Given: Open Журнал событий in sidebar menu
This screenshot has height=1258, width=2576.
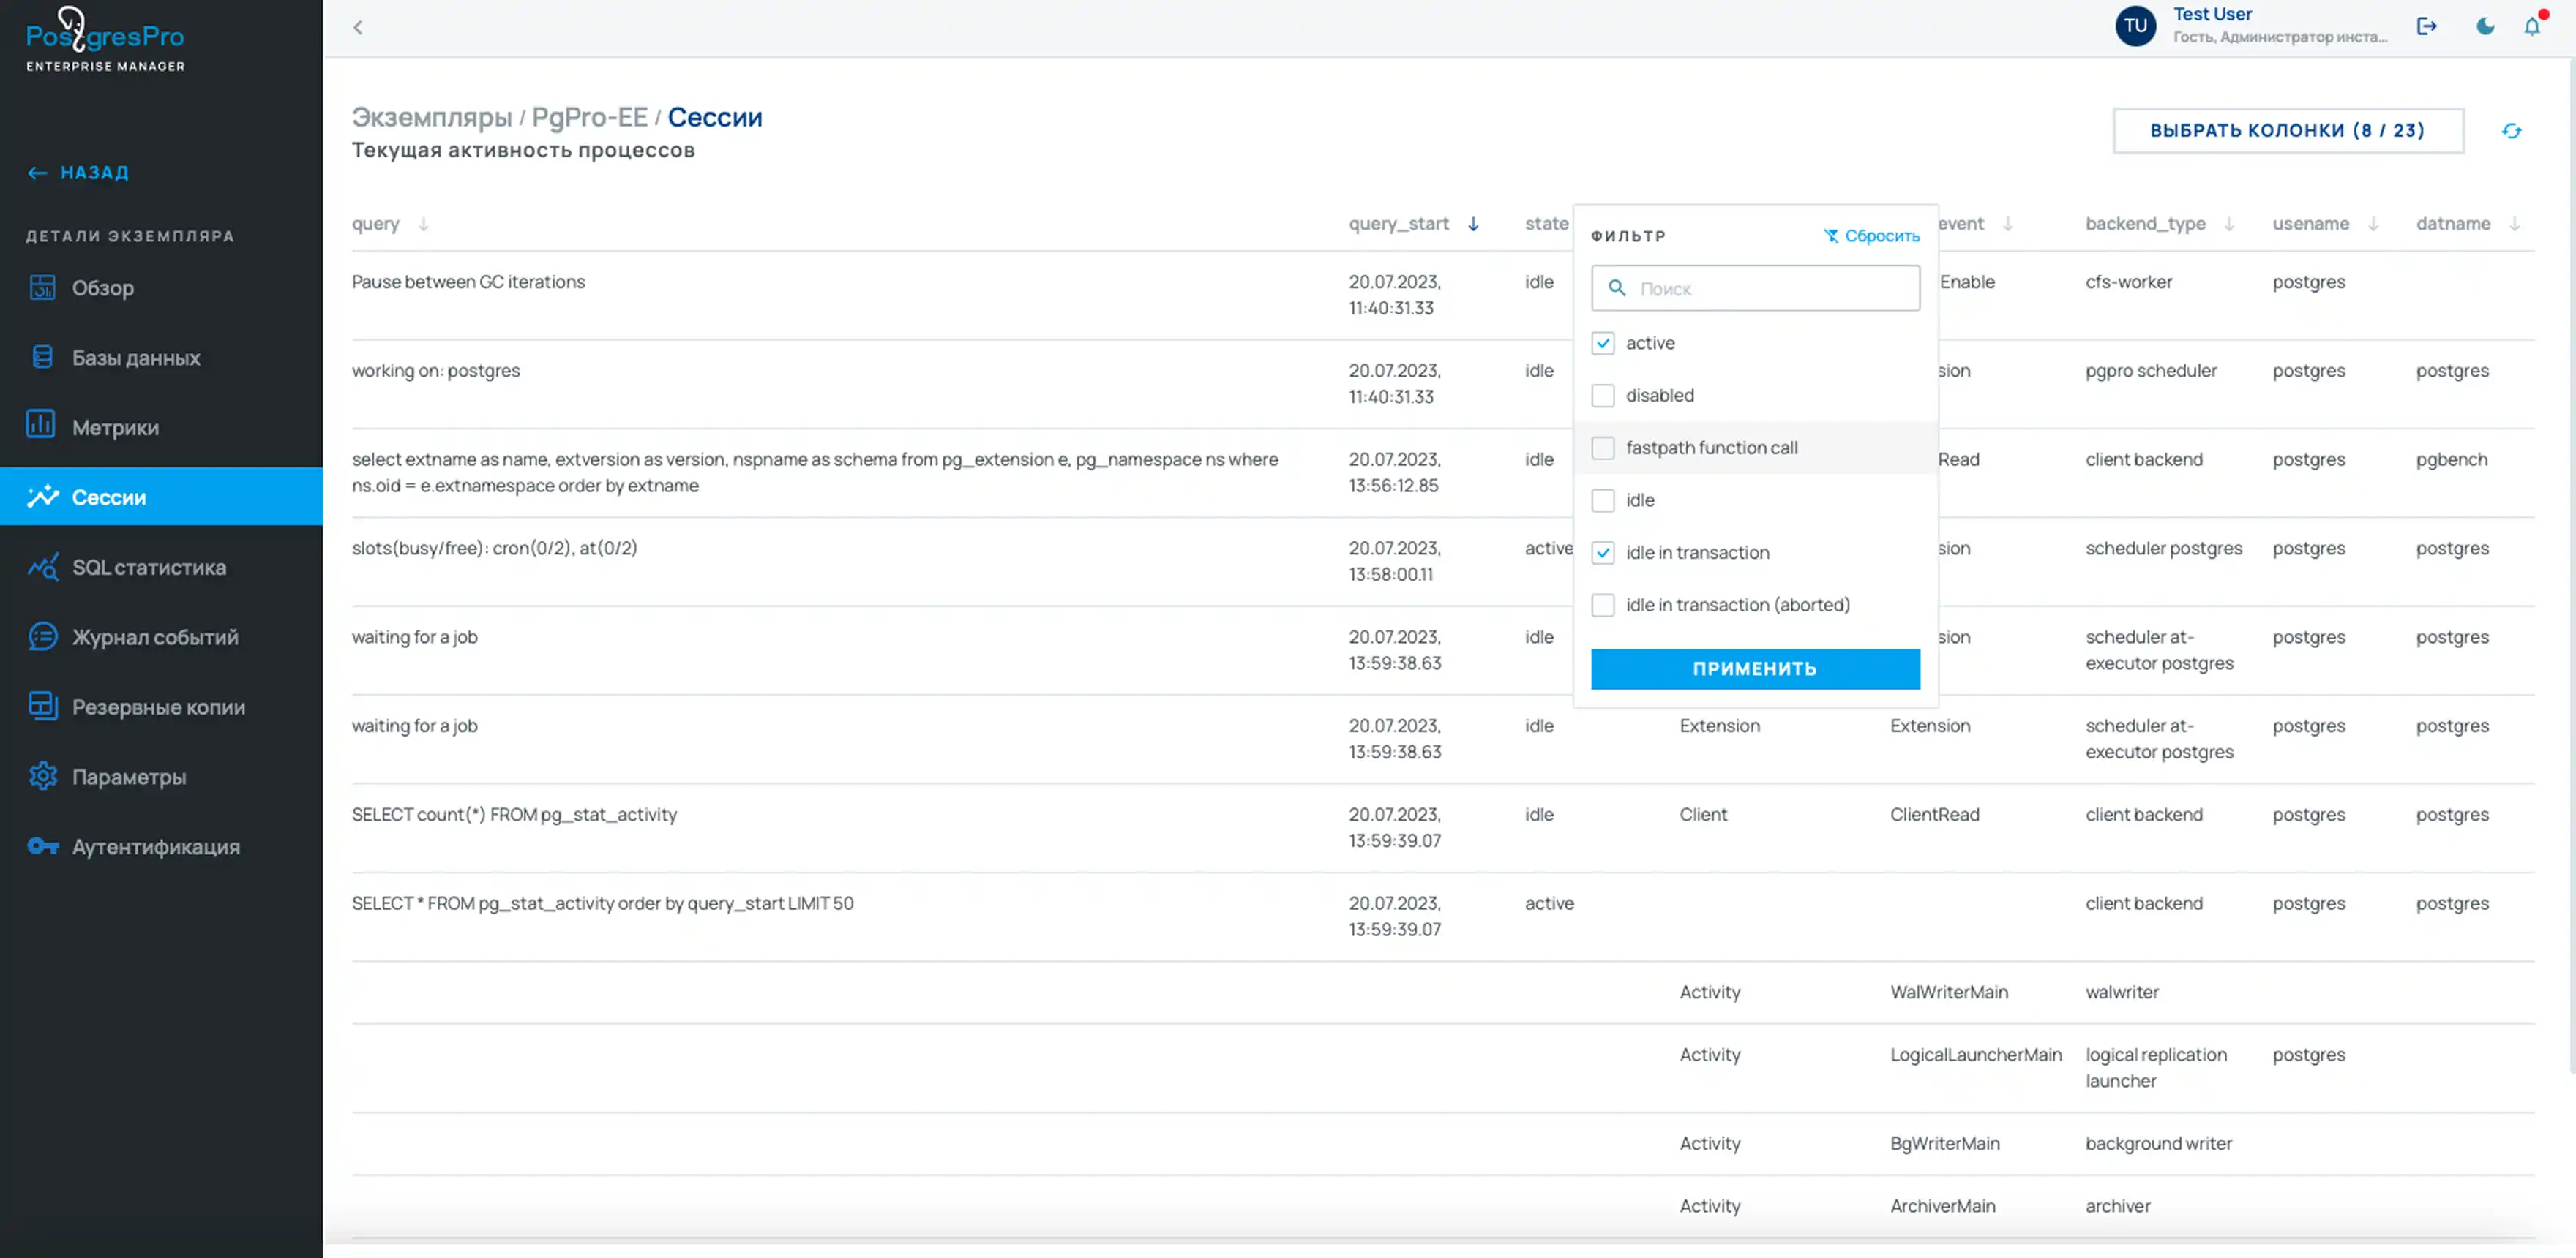Looking at the screenshot, I should pos(155,636).
